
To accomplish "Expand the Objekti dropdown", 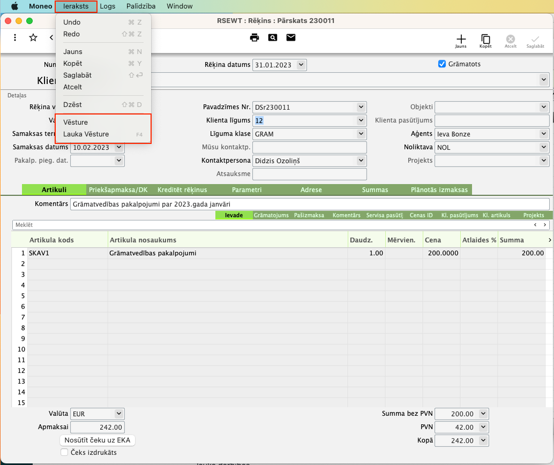I will (544, 107).
